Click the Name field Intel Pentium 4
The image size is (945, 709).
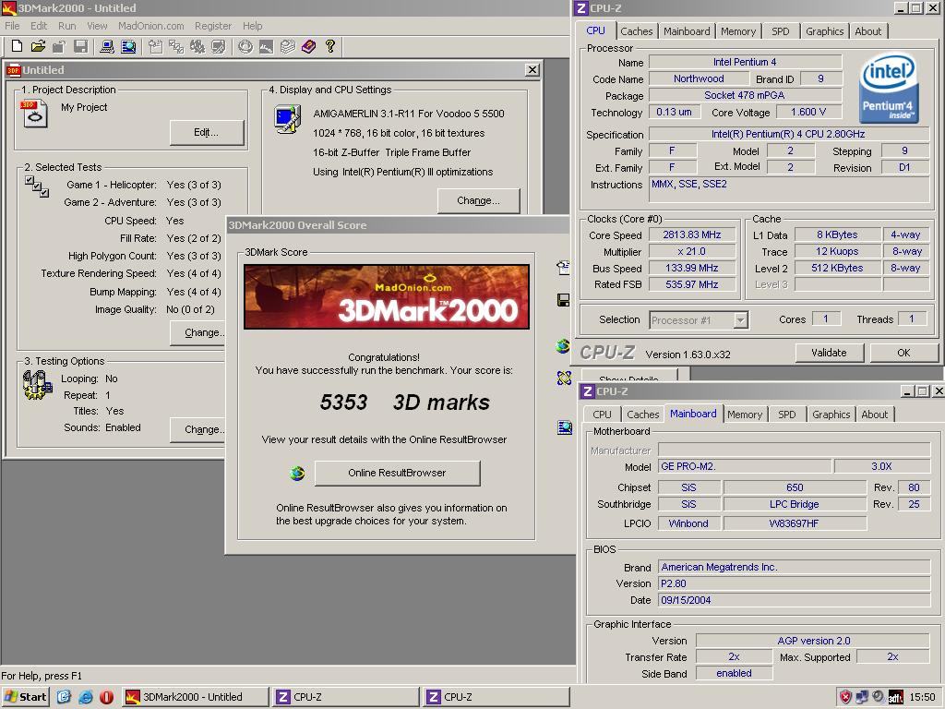(x=745, y=62)
